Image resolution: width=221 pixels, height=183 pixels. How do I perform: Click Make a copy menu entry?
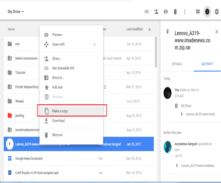coord(71,111)
